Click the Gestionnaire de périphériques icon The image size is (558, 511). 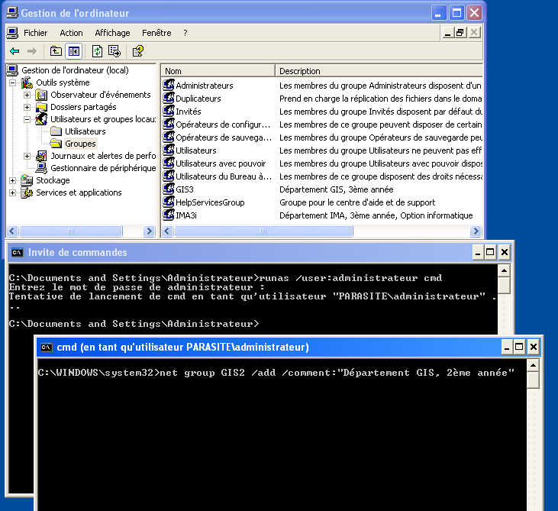[42, 168]
